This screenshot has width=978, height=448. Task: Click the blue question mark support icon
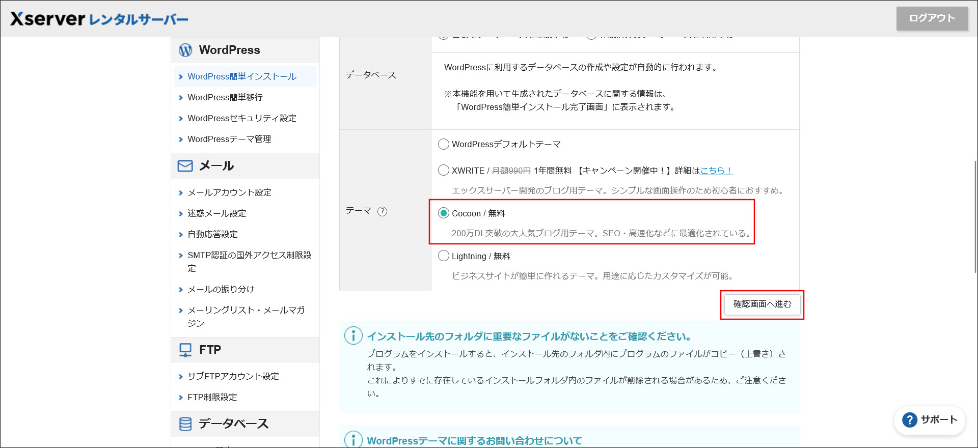pos(909,420)
